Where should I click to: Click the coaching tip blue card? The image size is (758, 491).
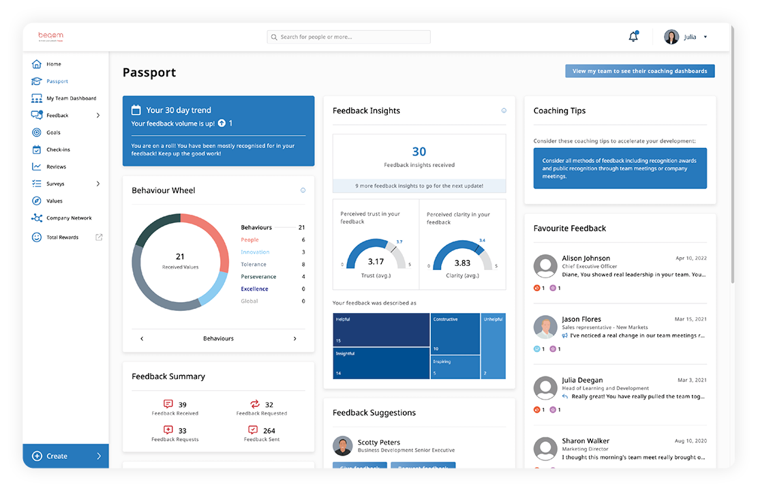(x=620, y=168)
